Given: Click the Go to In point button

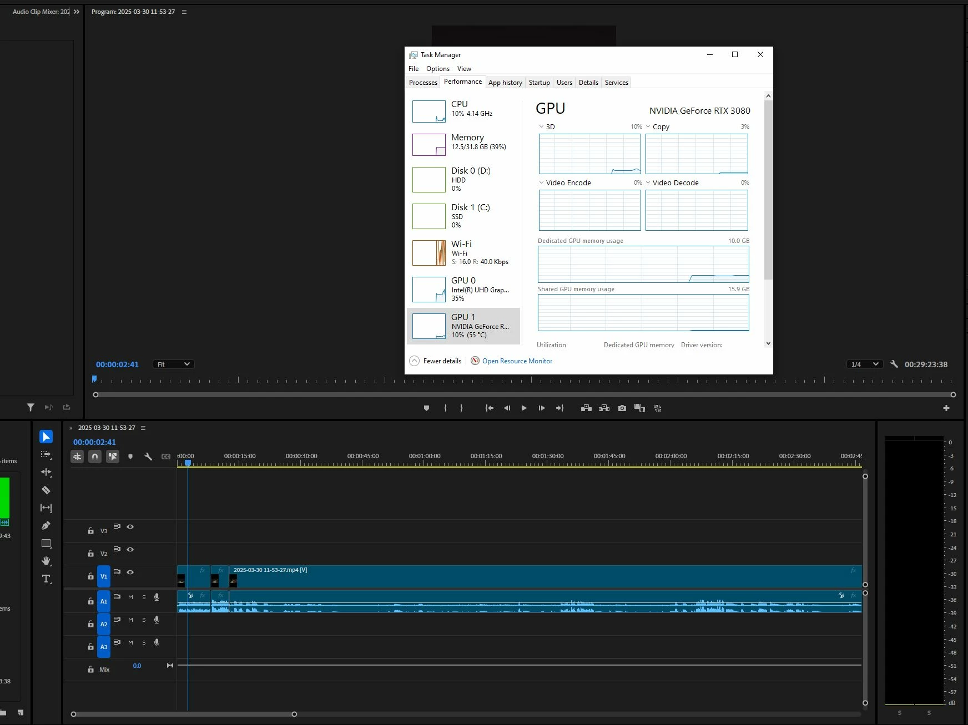Looking at the screenshot, I should click(489, 408).
